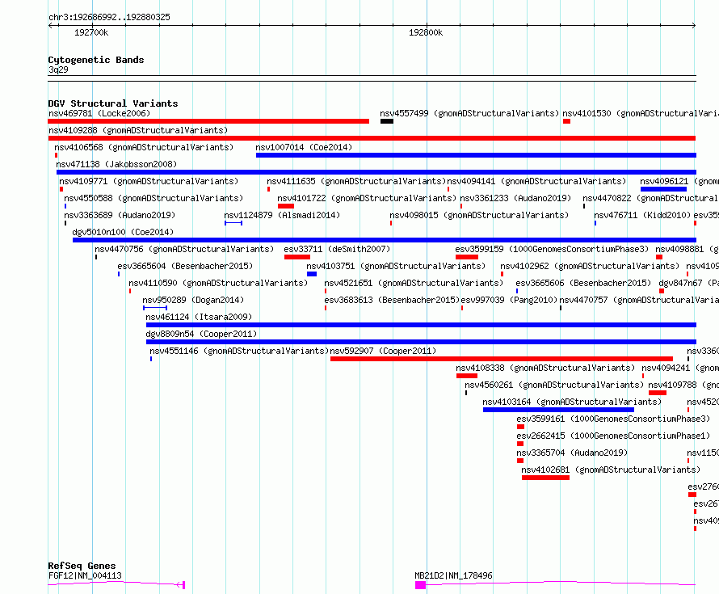Click nsv4521651 variant label

414,283
